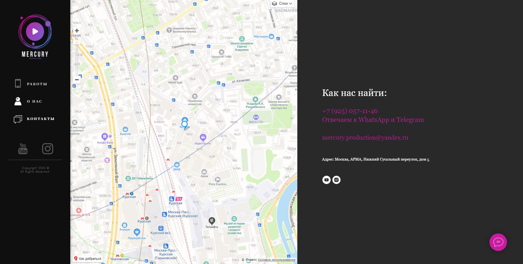The image size is (523, 264).
Task: Open the Условия использования link
Action: 276,260
